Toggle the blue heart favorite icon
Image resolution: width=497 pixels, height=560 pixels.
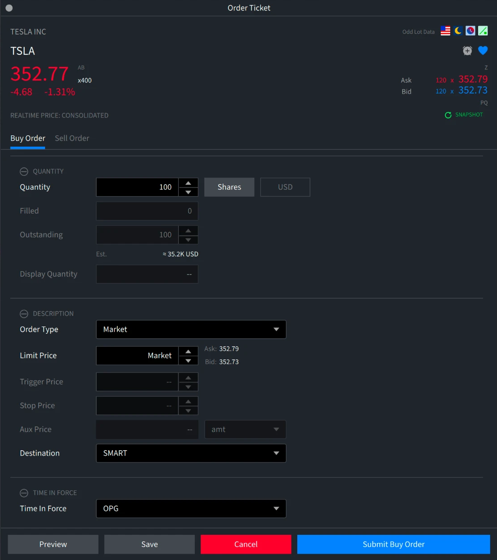pyautogui.click(x=483, y=50)
